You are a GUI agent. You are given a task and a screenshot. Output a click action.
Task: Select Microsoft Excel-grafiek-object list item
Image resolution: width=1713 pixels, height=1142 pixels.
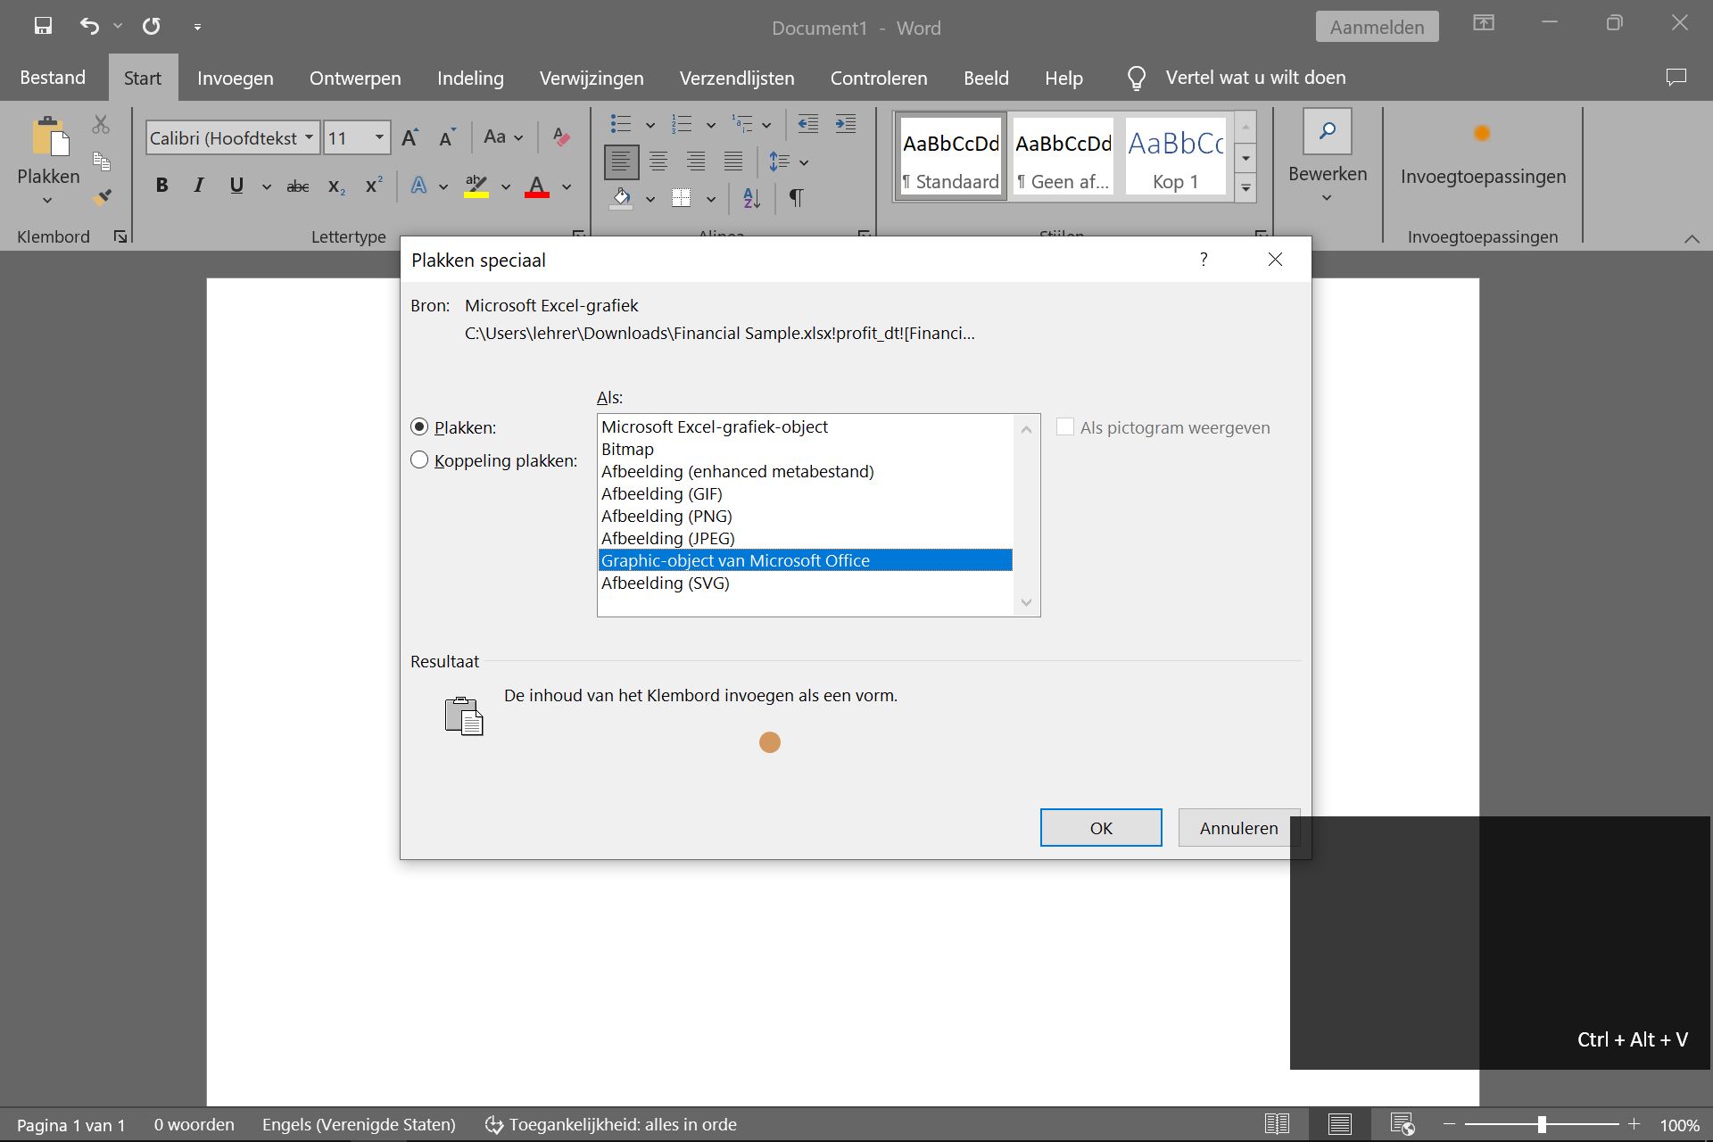[x=805, y=426]
